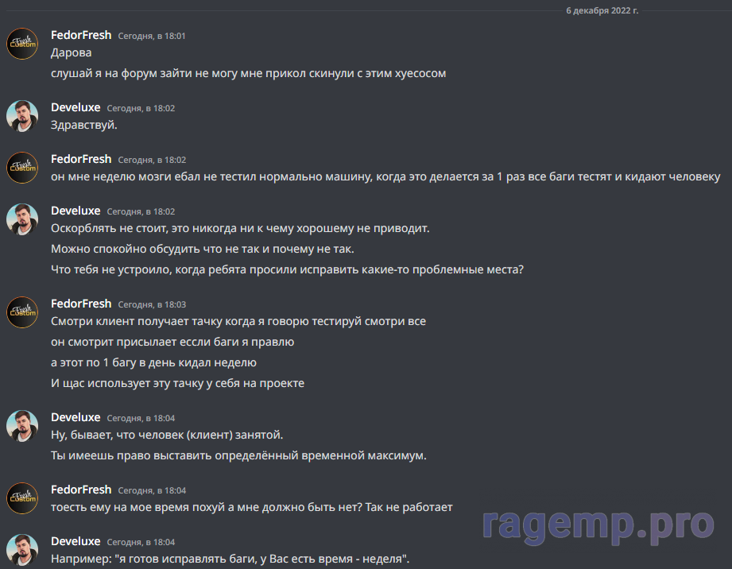Click Develuxe username on the last 18:04 message

point(76,541)
